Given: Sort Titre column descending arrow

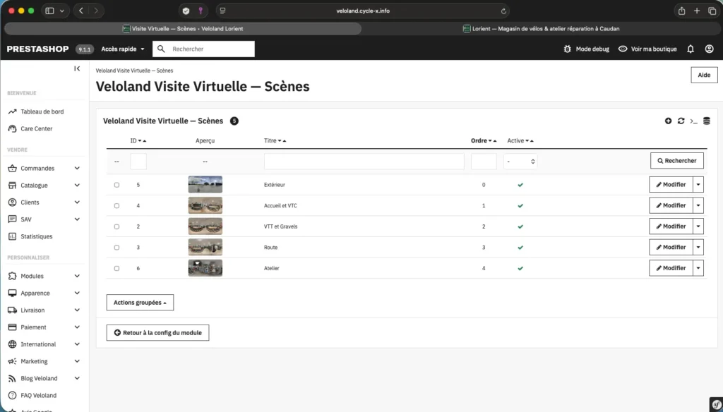Looking at the screenshot, I should 280,141.
